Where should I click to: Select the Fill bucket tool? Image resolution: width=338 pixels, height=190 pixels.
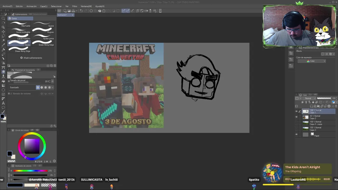[x=3, y=81]
